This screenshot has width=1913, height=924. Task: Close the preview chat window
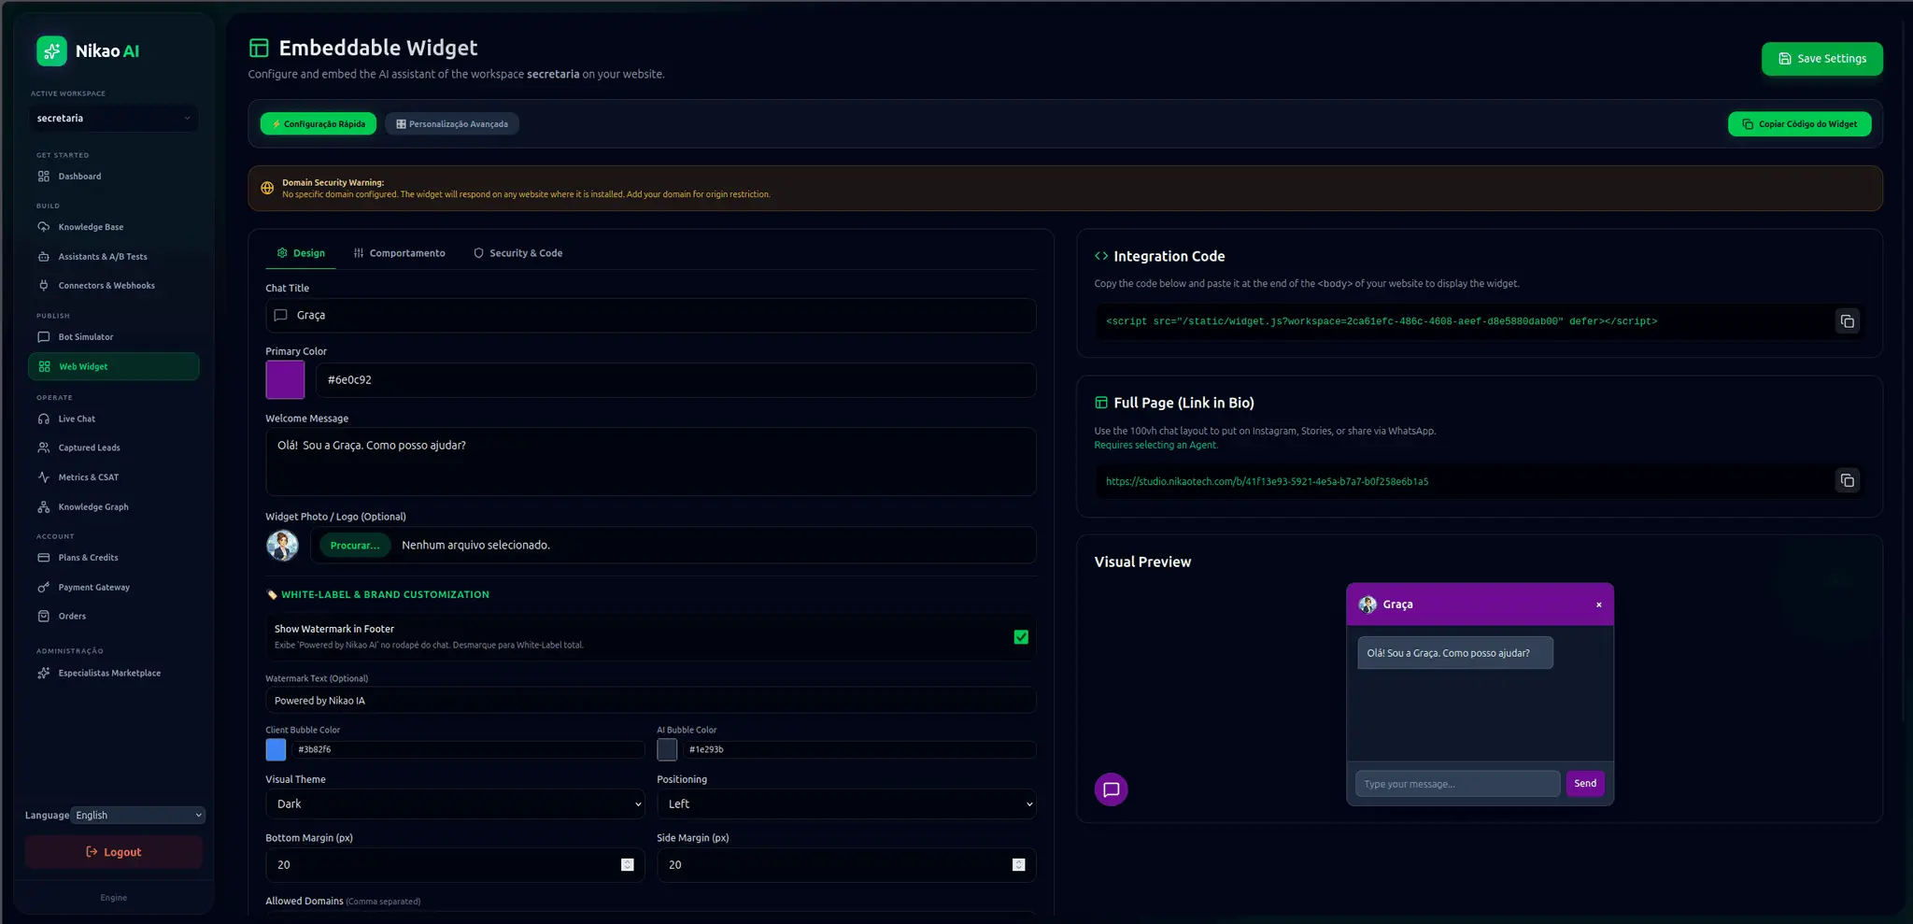point(1599,604)
